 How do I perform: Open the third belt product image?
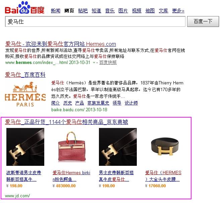coord(118,147)
